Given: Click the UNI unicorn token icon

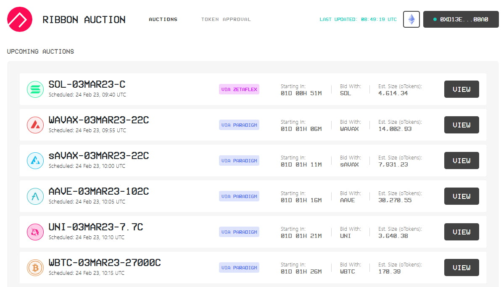Looking at the screenshot, I should 35,232.
